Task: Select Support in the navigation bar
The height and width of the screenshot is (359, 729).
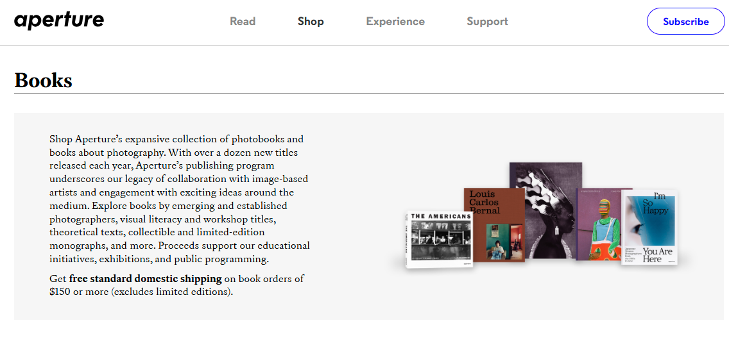Action: pos(487,21)
